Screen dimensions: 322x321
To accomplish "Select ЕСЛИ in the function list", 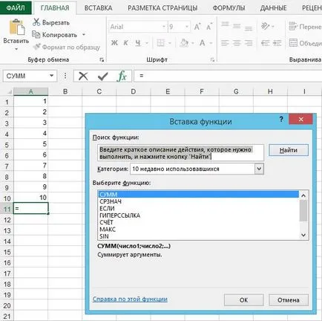I will 199,208.
